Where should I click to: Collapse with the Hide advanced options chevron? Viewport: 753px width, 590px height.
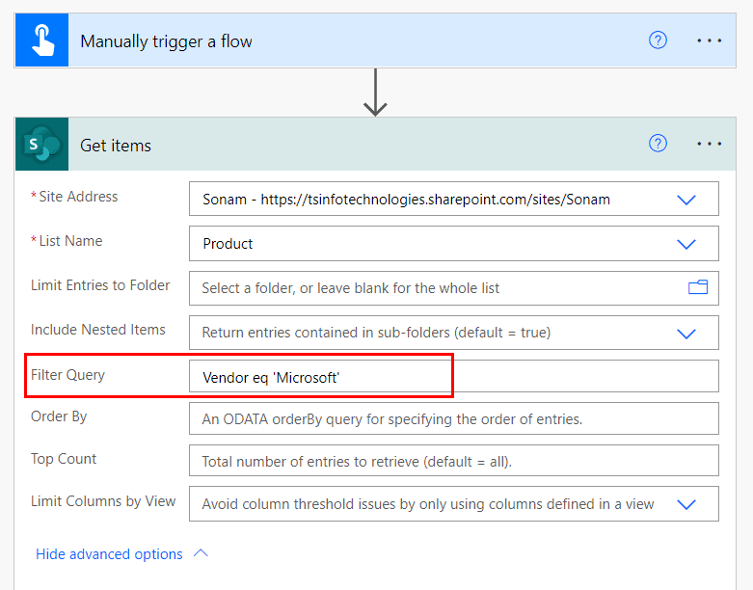201,553
